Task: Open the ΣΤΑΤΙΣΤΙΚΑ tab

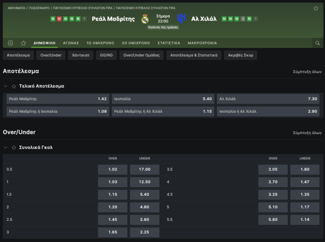Action: [x=169, y=43]
